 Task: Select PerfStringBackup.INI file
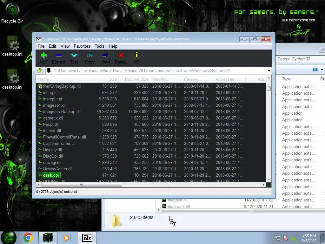tap(62, 86)
